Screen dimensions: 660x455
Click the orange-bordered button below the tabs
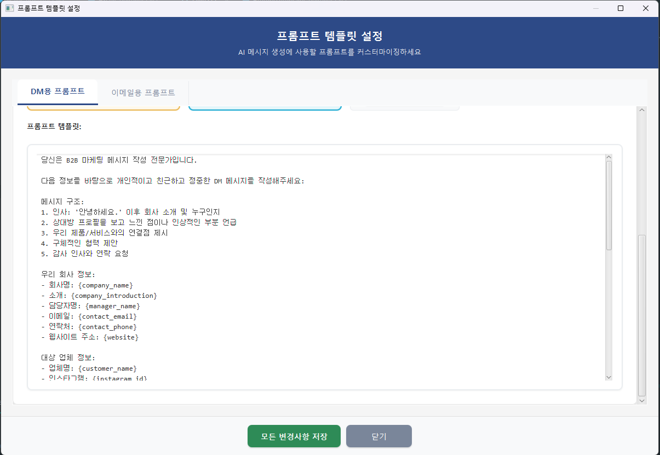[104, 108]
